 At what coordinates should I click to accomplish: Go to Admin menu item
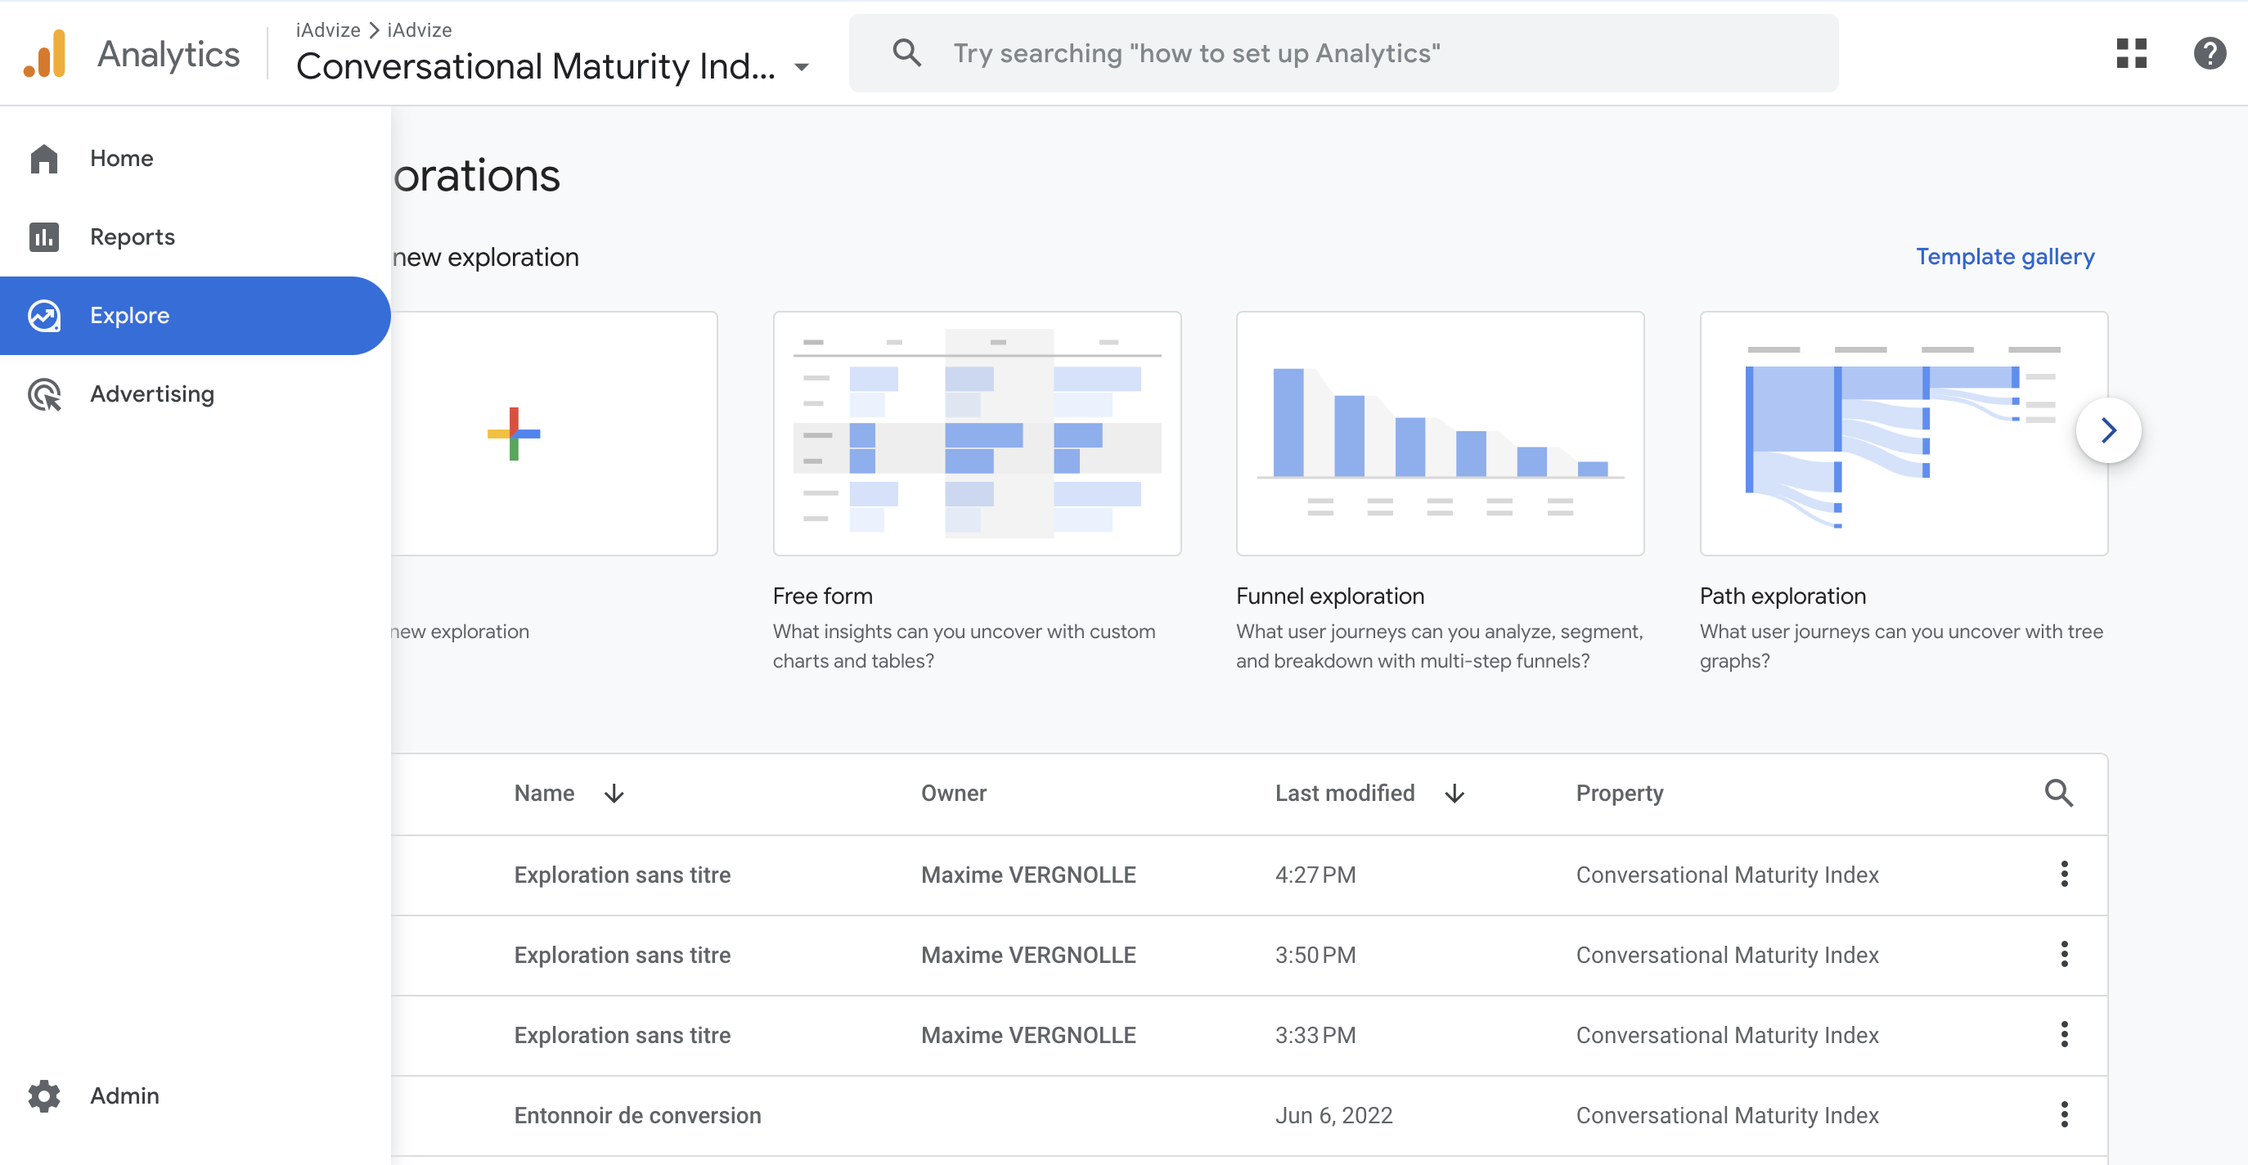(196, 1096)
